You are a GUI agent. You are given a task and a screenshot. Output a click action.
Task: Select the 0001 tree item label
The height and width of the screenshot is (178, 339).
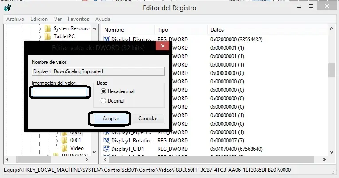[76, 140]
